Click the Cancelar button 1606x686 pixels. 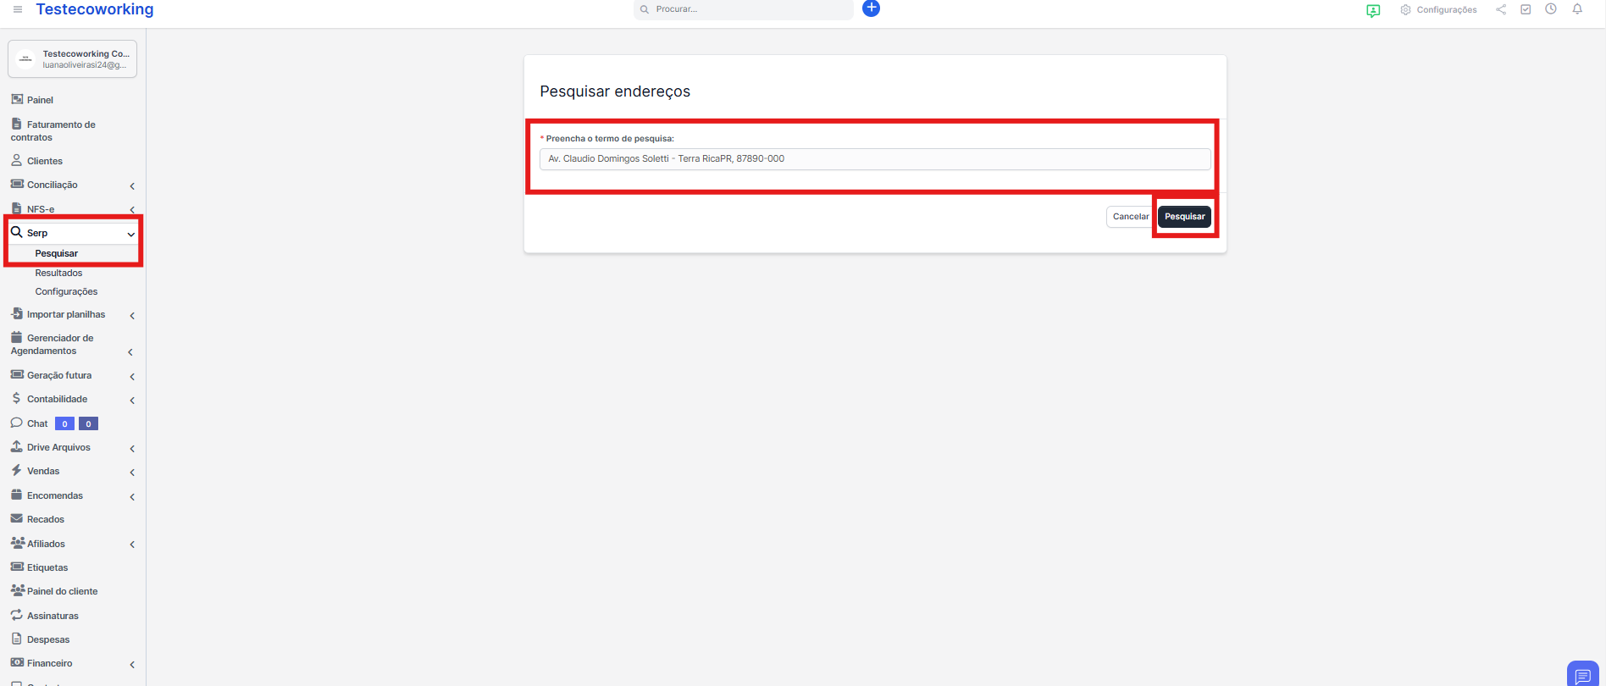coord(1130,217)
